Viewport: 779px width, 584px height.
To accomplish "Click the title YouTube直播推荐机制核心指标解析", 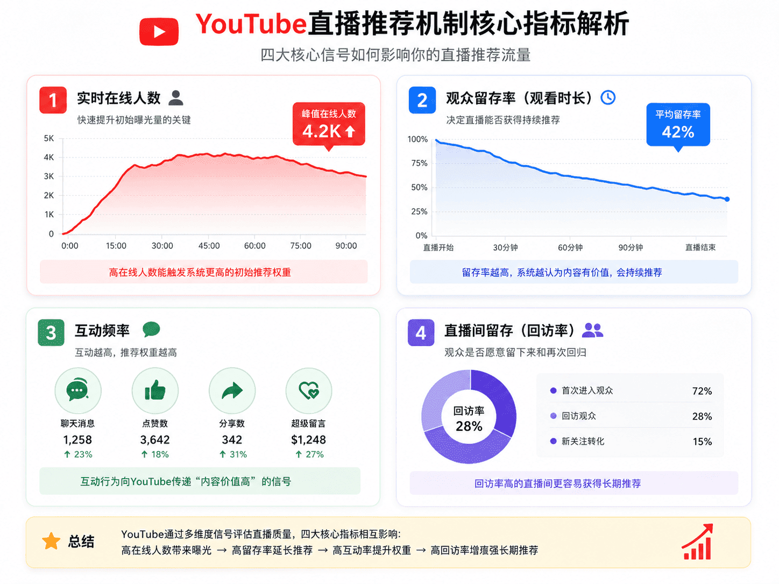I will pos(412,24).
